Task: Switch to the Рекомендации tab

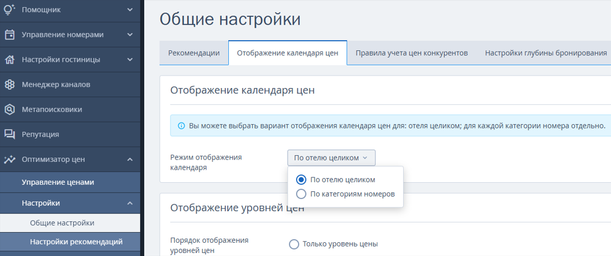Action: pyautogui.click(x=194, y=53)
